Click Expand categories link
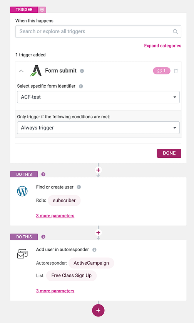 (x=162, y=46)
